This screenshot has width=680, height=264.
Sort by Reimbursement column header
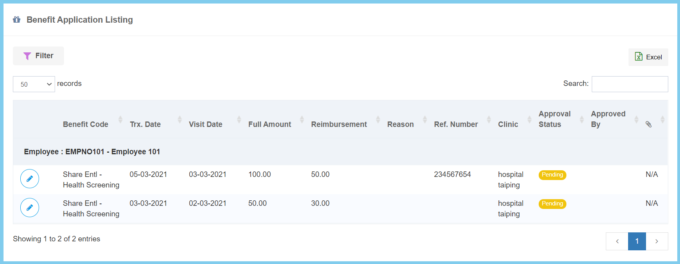click(x=339, y=124)
